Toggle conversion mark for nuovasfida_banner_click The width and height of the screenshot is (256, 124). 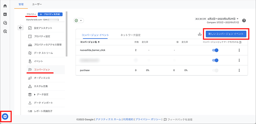(x=215, y=50)
